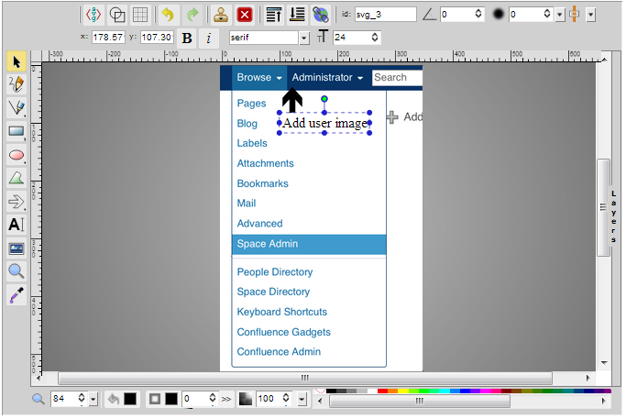The height and width of the screenshot is (419, 626).
Task: Open the position alignment dropdown
Action: pyautogui.click(x=591, y=16)
